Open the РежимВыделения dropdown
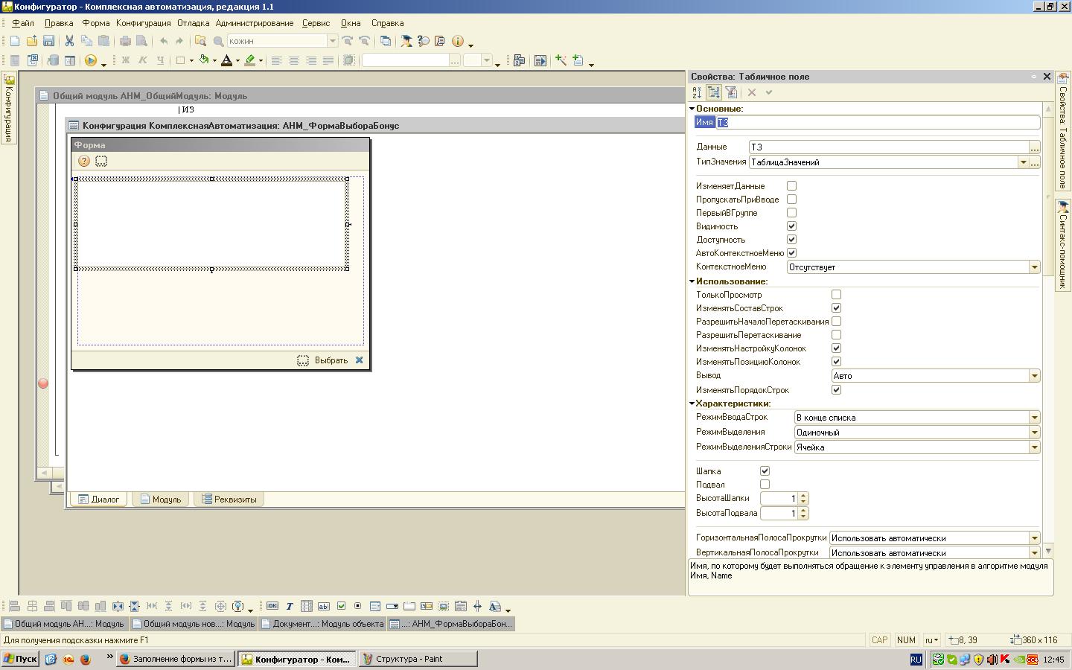The height and width of the screenshot is (670, 1072). (x=1034, y=433)
